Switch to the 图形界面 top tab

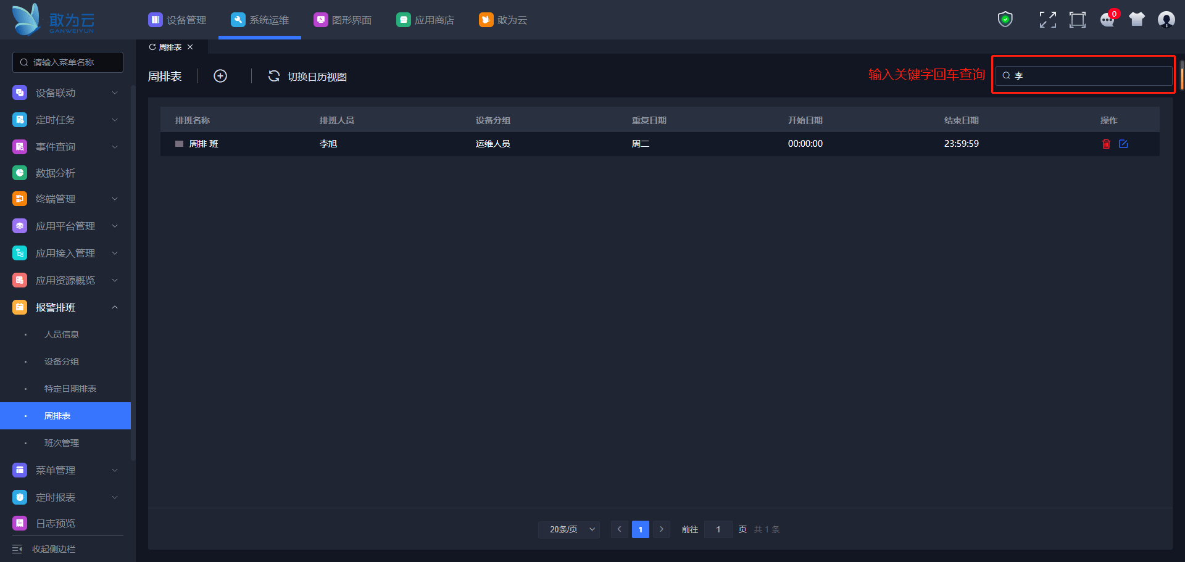click(343, 20)
